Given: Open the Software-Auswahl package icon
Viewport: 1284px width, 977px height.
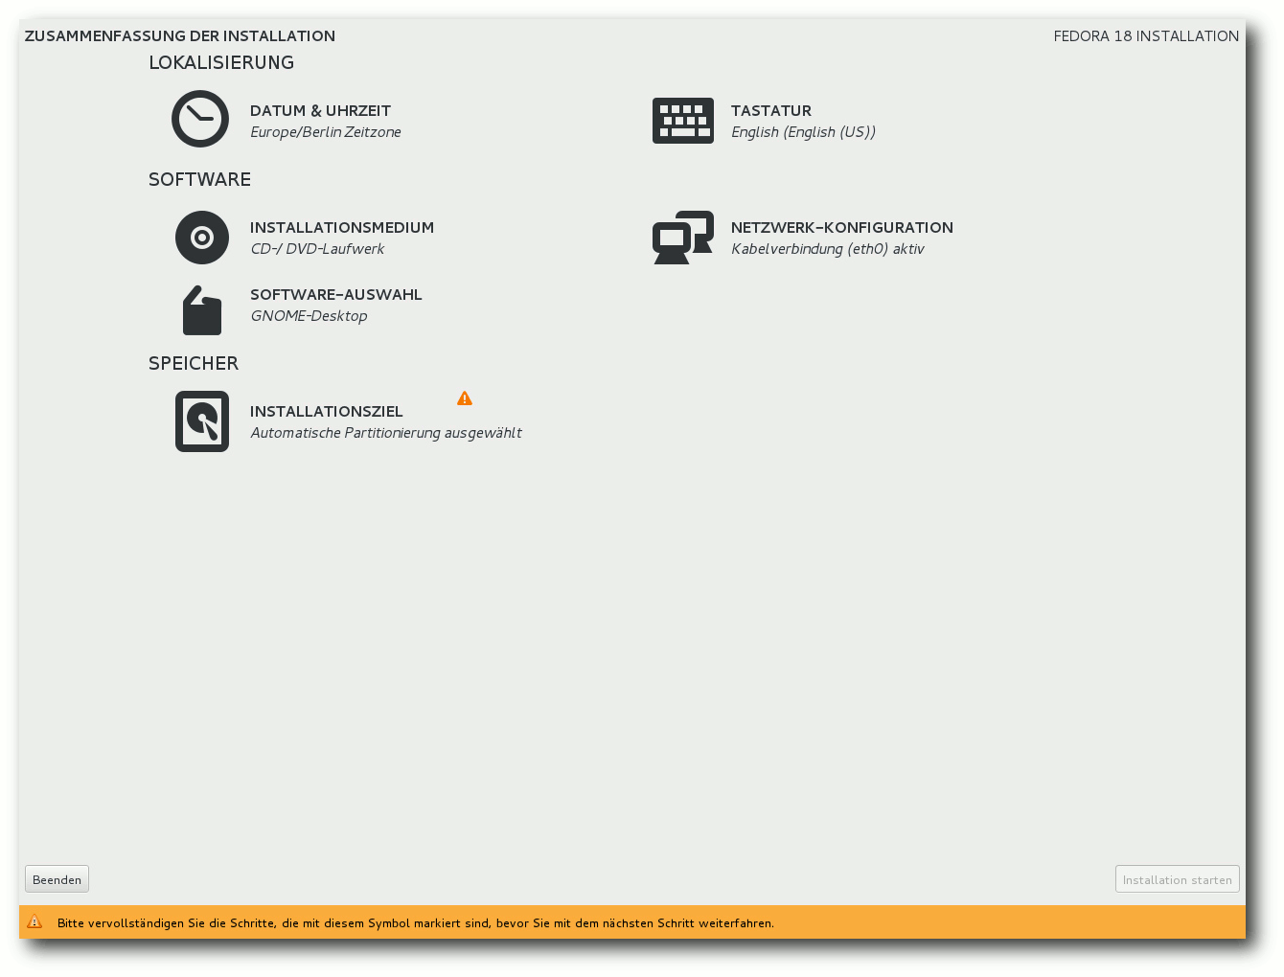Looking at the screenshot, I should point(202,310).
